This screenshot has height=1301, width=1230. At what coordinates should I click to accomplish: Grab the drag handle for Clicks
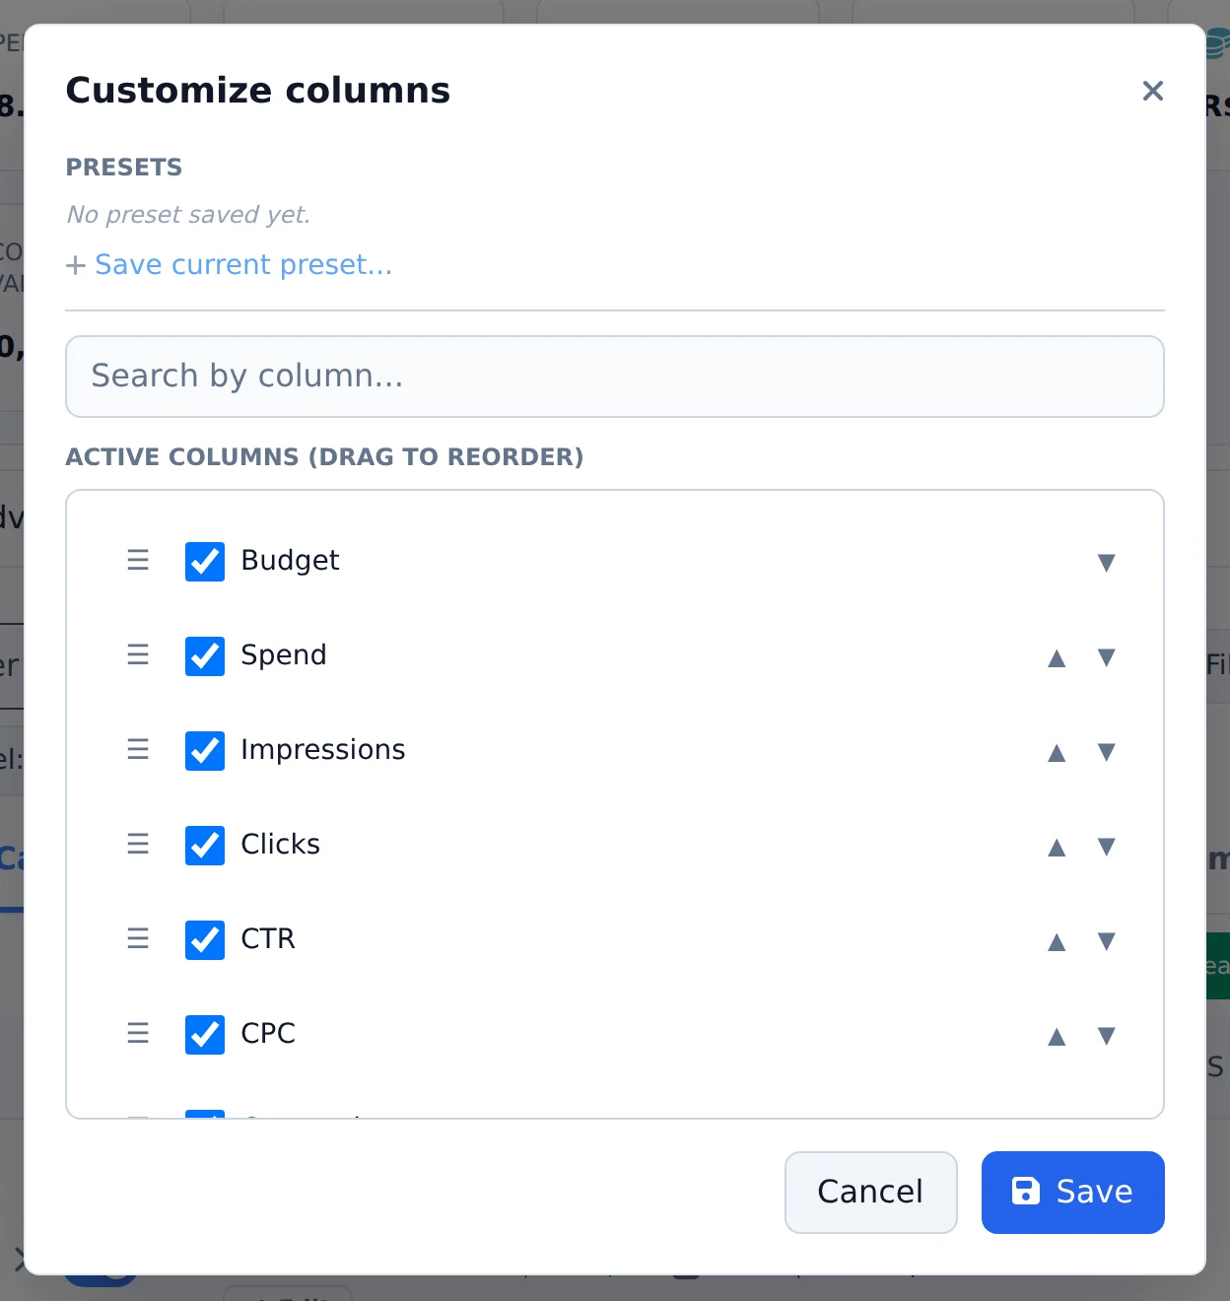(x=138, y=844)
